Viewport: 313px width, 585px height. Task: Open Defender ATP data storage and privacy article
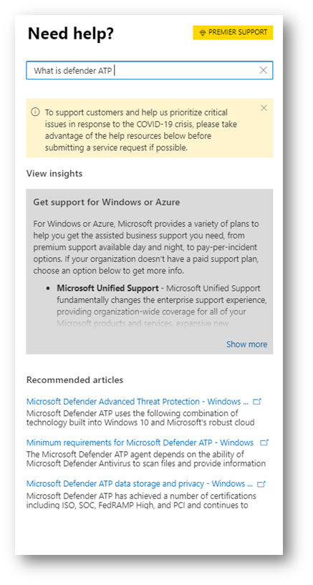(140, 484)
